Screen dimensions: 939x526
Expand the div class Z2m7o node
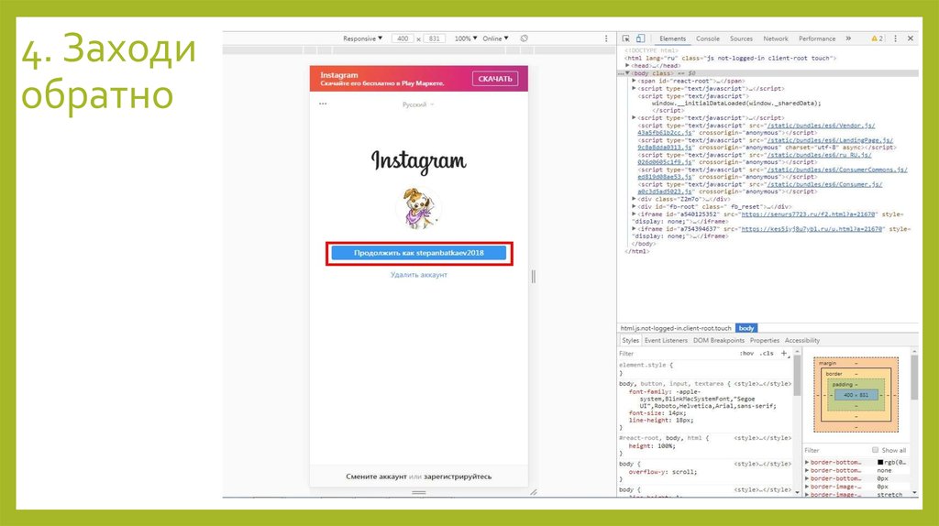pos(634,199)
